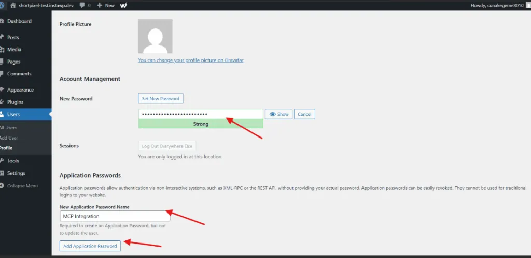The width and height of the screenshot is (531, 258).
Task: Open Howdy, cunakegeme8010 account menu
Action: 497,5
